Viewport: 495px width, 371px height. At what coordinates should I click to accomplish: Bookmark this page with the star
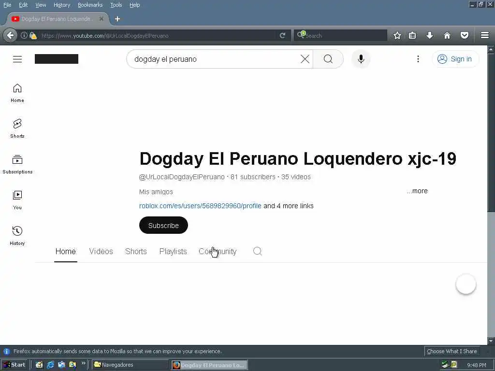pyautogui.click(x=397, y=35)
